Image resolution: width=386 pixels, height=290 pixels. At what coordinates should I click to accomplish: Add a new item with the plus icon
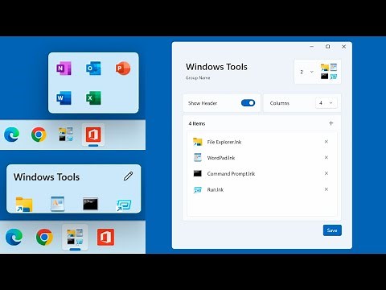(331, 123)
